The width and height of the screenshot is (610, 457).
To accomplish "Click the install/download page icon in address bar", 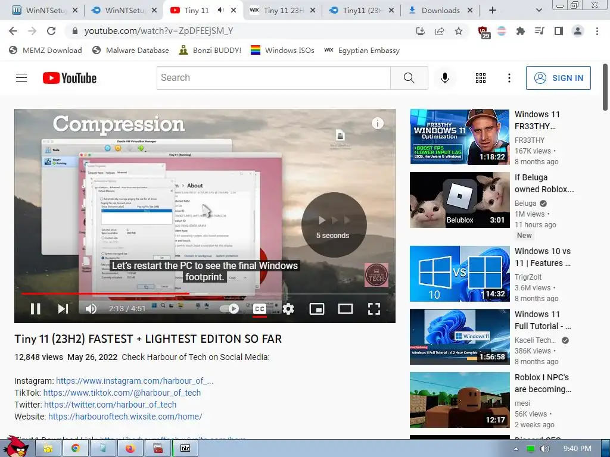I will pos(421,31).
